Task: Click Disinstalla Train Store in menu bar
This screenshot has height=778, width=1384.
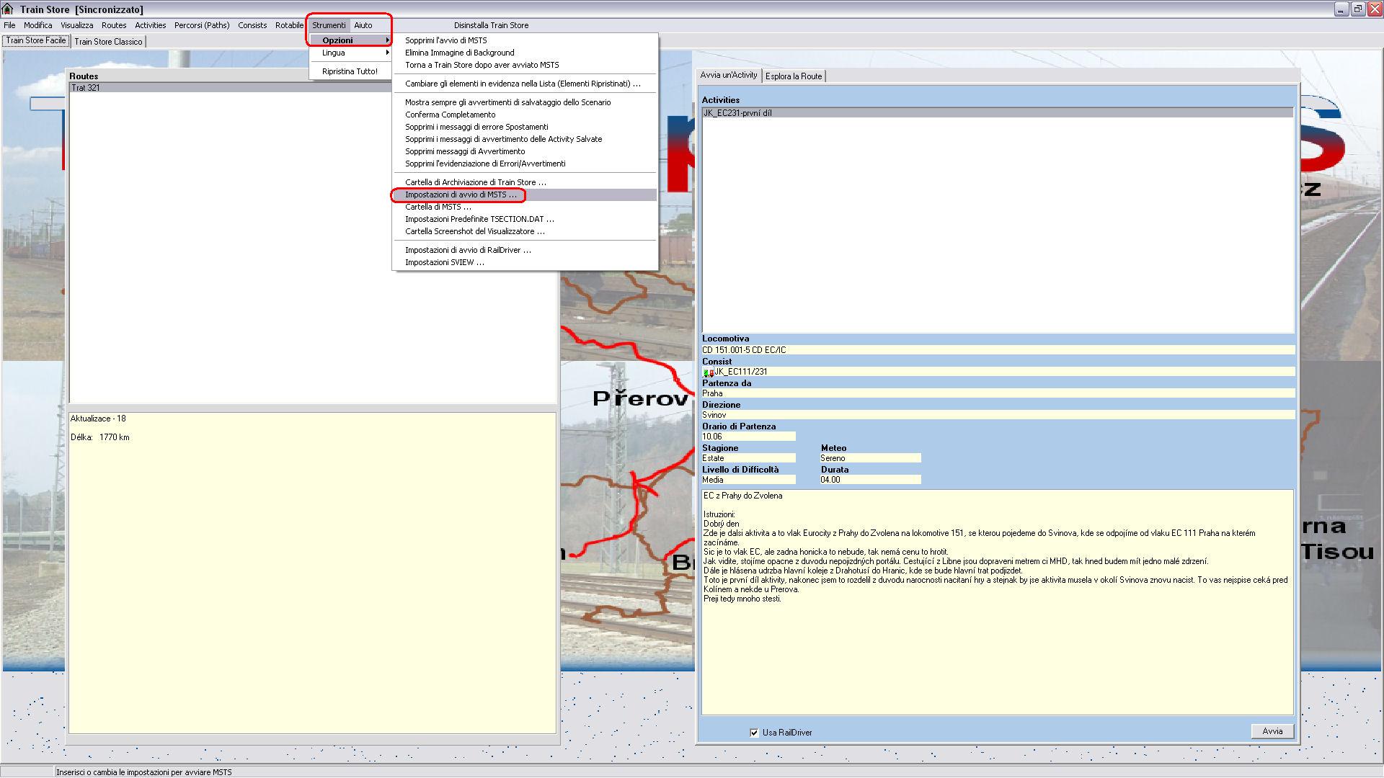Action: (x=491, y=25)
